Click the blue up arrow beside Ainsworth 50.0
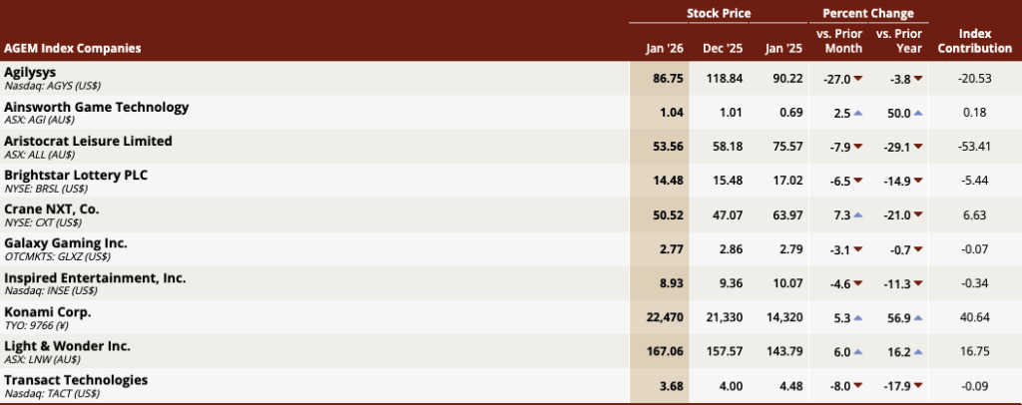 [x=918, y=113]
